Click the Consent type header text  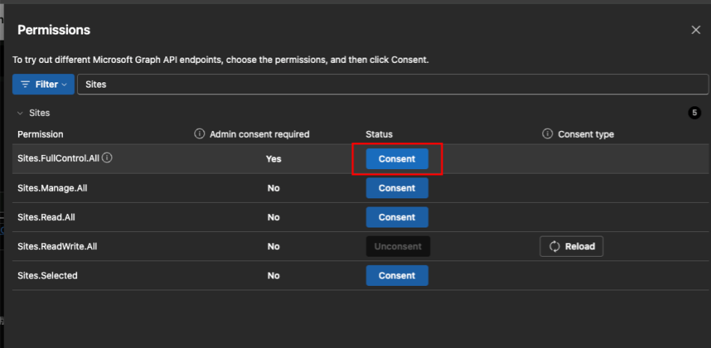pos(586,134)
